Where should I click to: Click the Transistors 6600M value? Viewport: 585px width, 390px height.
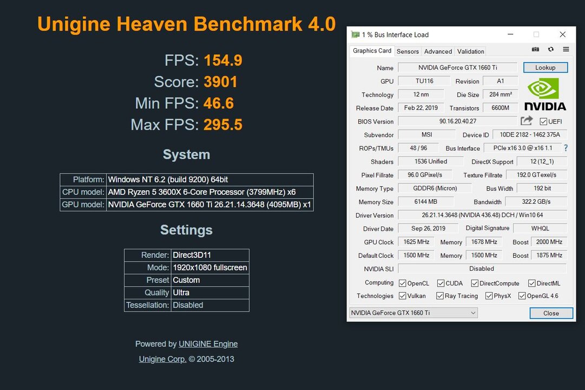pos(501,108)
